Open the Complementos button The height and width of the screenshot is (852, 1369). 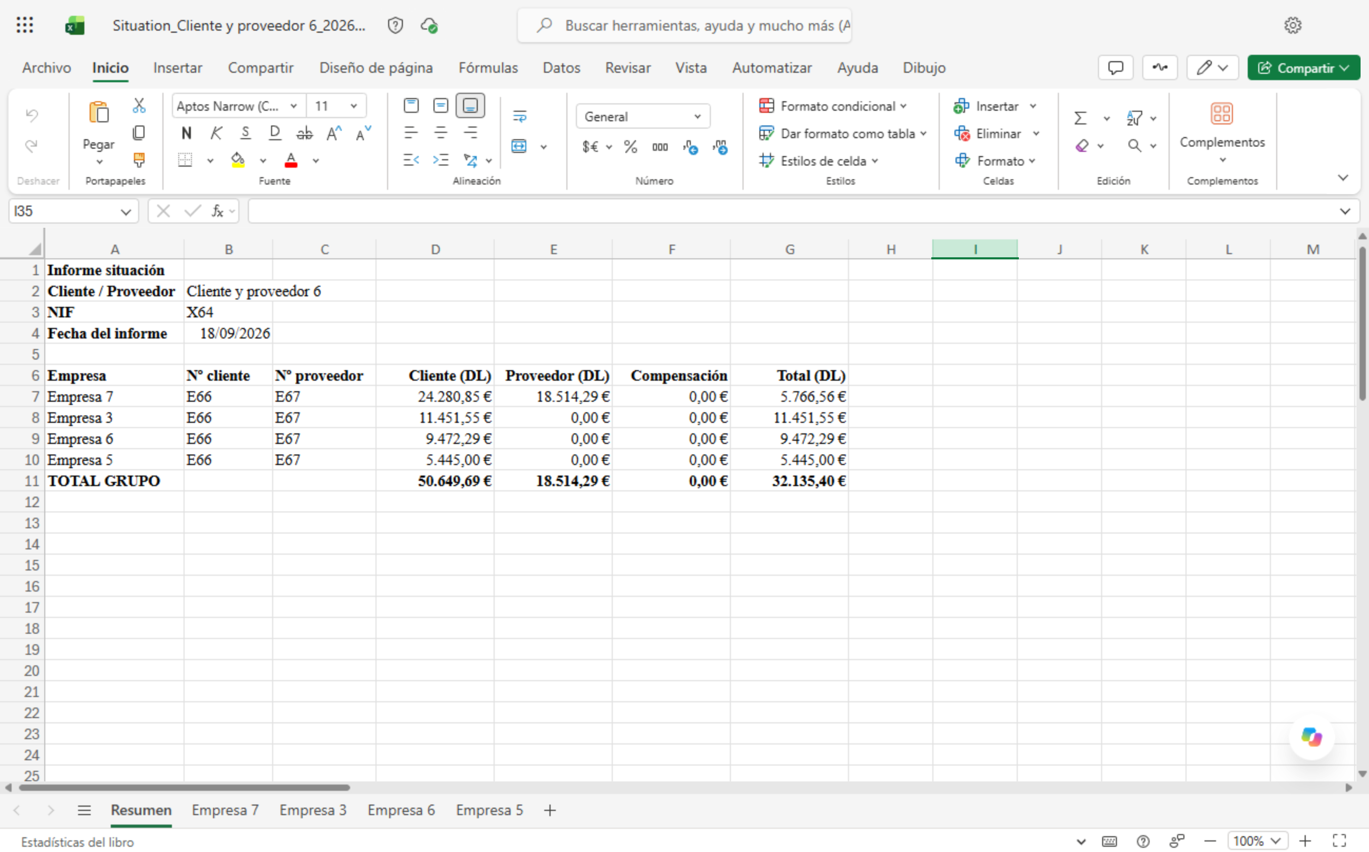[x=1222, y=132]
